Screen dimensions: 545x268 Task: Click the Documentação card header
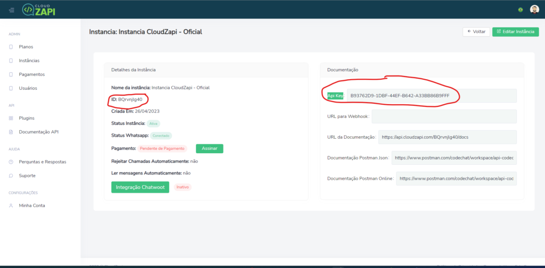click(422, 70)
